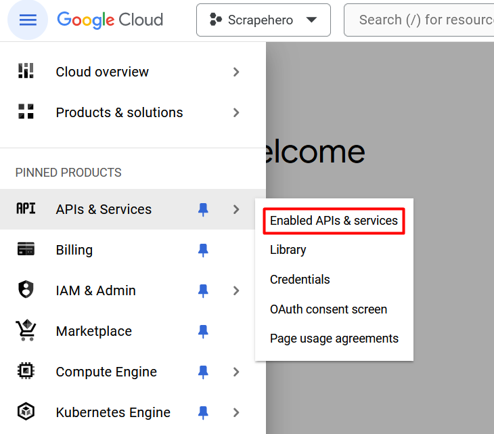This screenshot has height=434, width=494.
Task: Expand Products & solutions submenu chevron
Action: click(236, 112)
